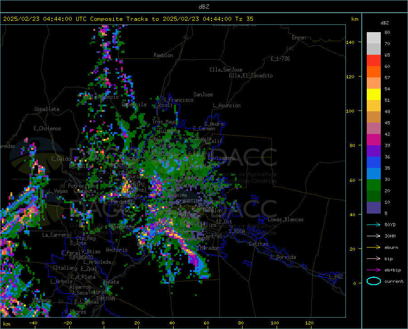Image resolution: width=408 pixels, height=329 pixels.
Task: Select the light gray 80 dBZ color swatch
Action: tap(374, 38)
